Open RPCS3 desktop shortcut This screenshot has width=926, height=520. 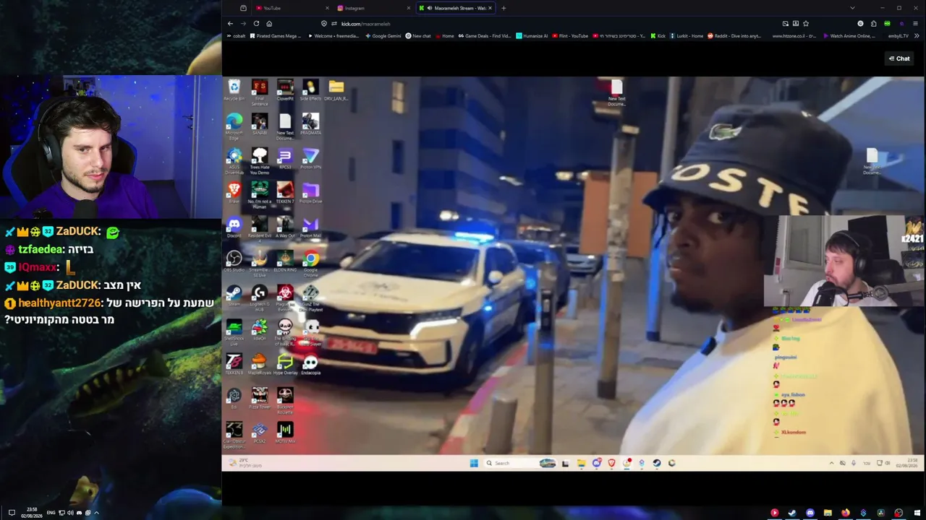285,158
